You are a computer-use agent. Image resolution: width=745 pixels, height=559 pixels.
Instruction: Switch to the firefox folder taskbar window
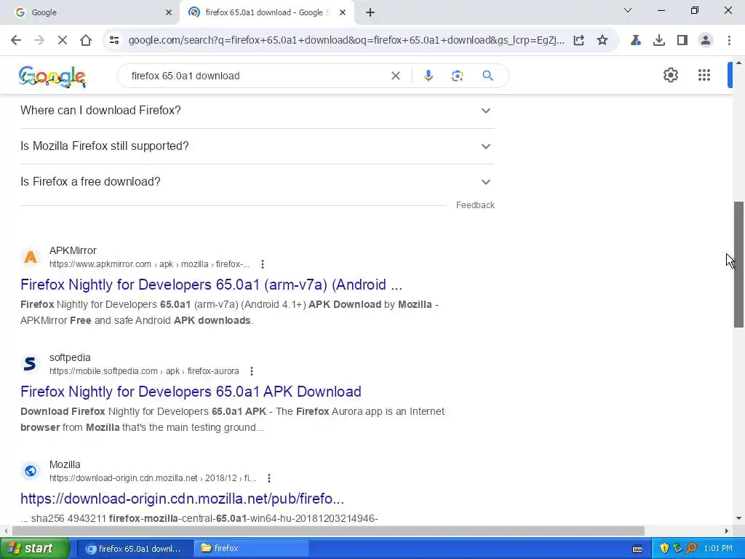[251, 548]
